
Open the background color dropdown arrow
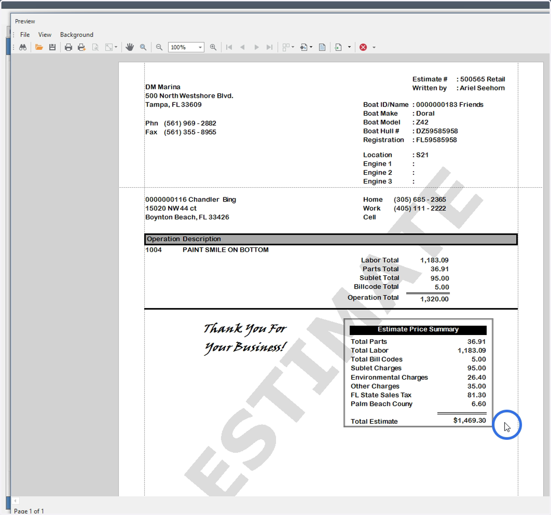tap(311, 47)
